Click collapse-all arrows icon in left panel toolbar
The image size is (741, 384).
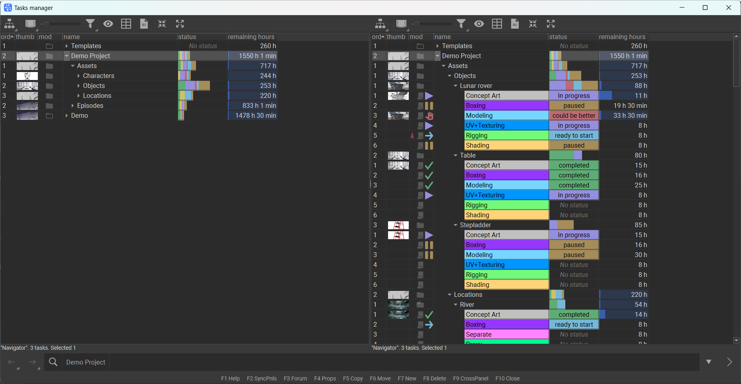coord(162,24)
